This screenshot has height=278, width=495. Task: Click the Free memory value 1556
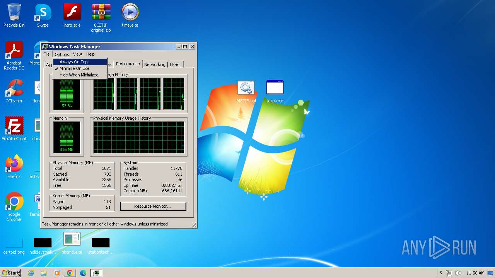coord(106,185)
